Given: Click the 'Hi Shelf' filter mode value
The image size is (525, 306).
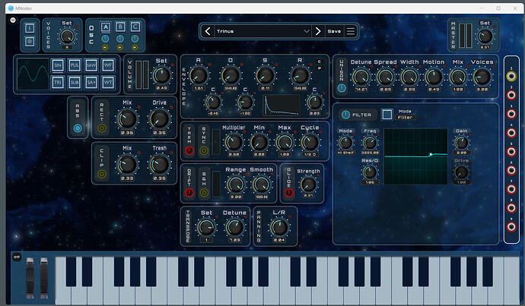Looking at the screenshot, I should coord(346,153).
